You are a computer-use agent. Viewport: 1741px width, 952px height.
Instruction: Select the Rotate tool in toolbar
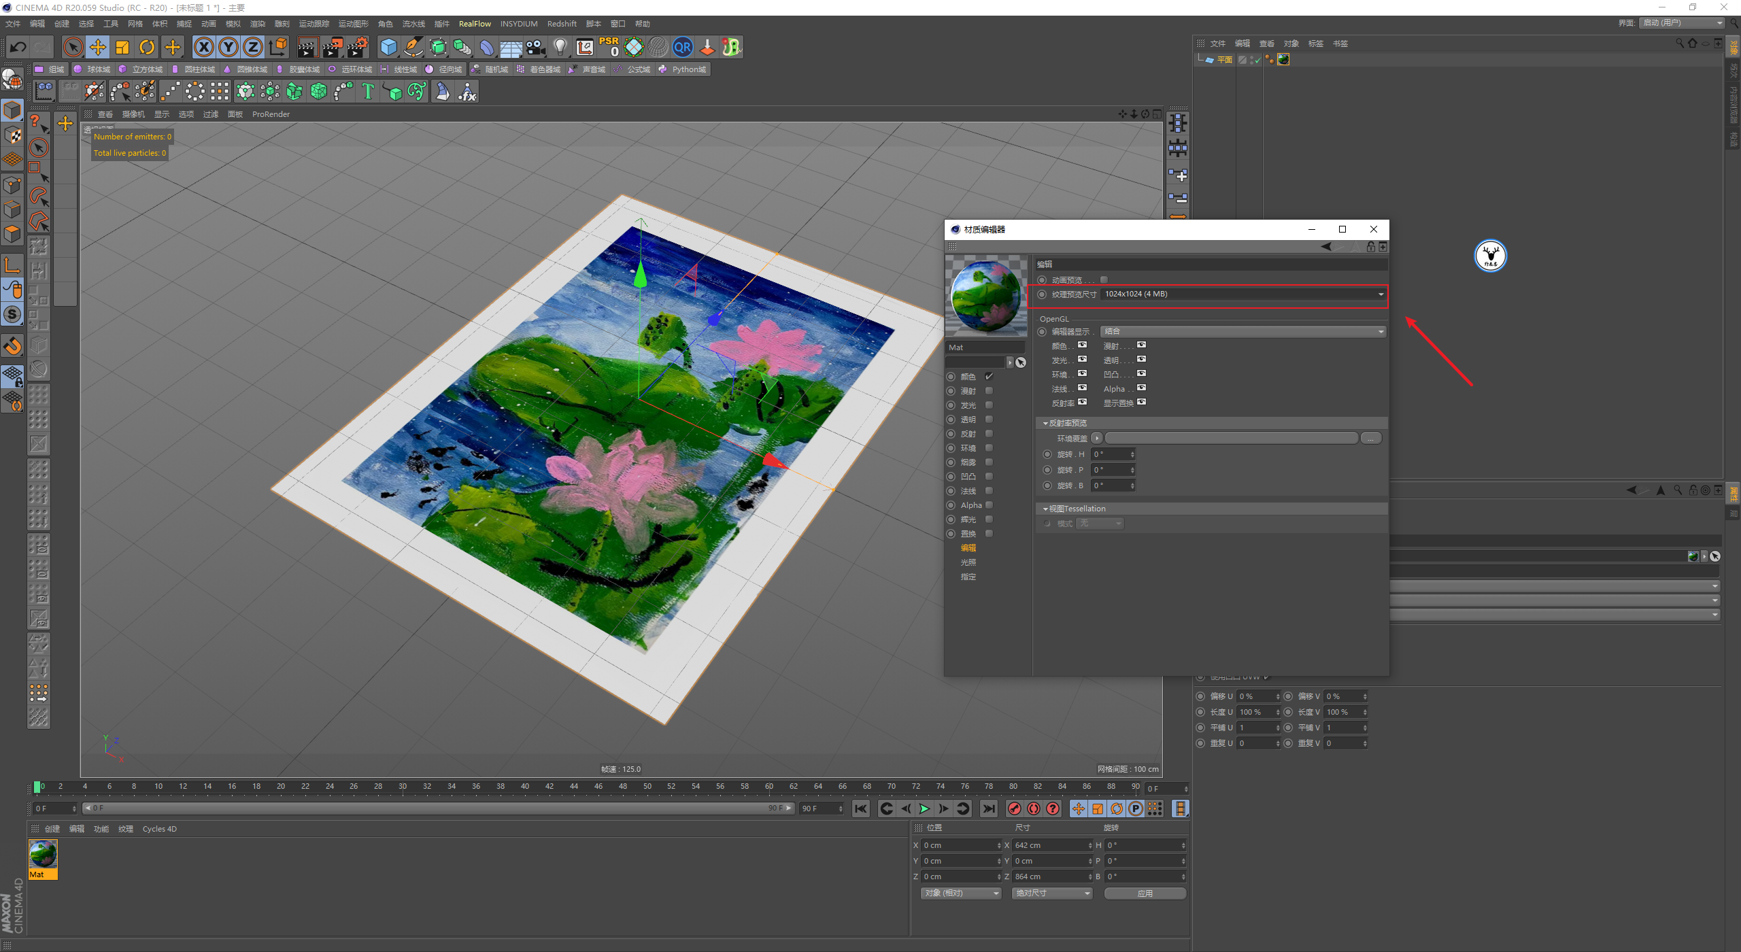tap(147, 47)
